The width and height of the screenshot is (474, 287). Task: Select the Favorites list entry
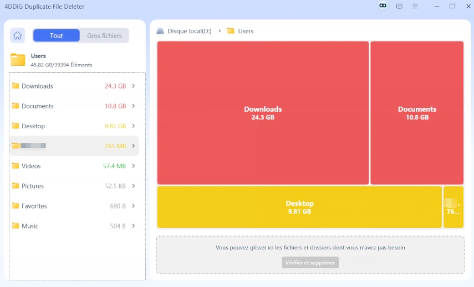[74, 206]
